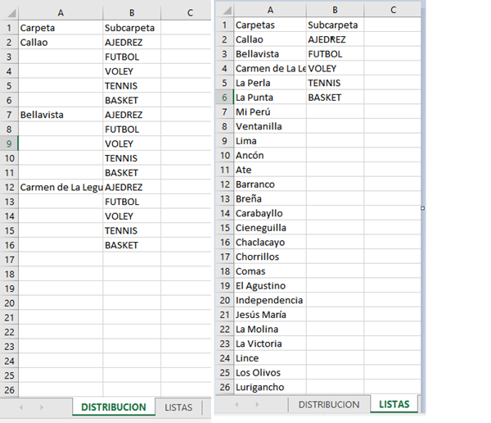Select BASKET in column B of right sheet

[335, 98]
